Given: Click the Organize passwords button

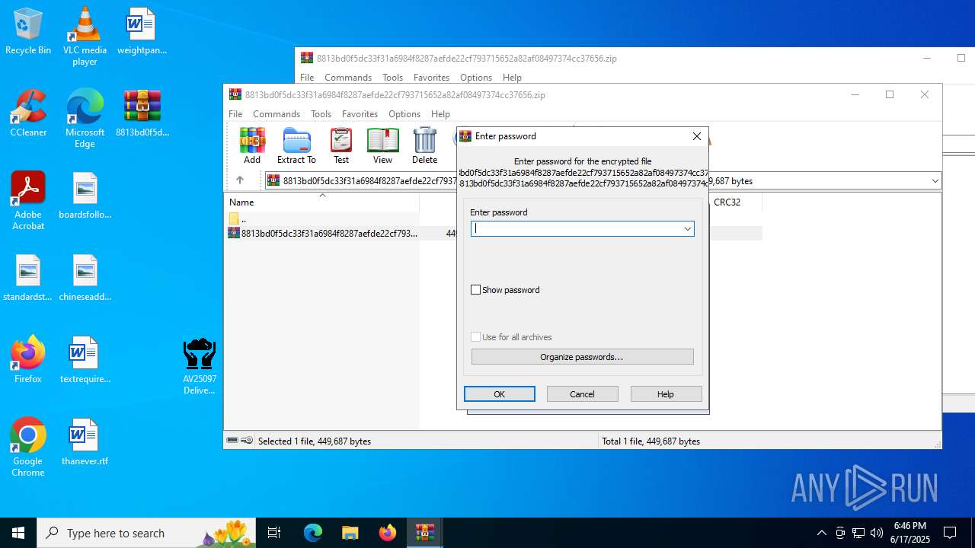Looking at the screenshot, I should tap(582, 357).
